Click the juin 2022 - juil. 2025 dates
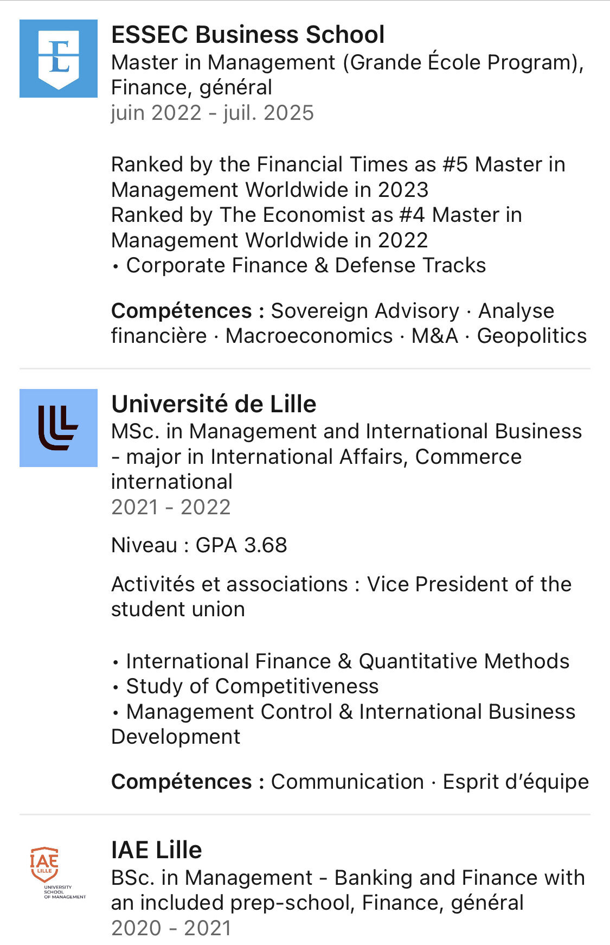Viewport: 610px width, 945px height. click(x=213, y=113)
